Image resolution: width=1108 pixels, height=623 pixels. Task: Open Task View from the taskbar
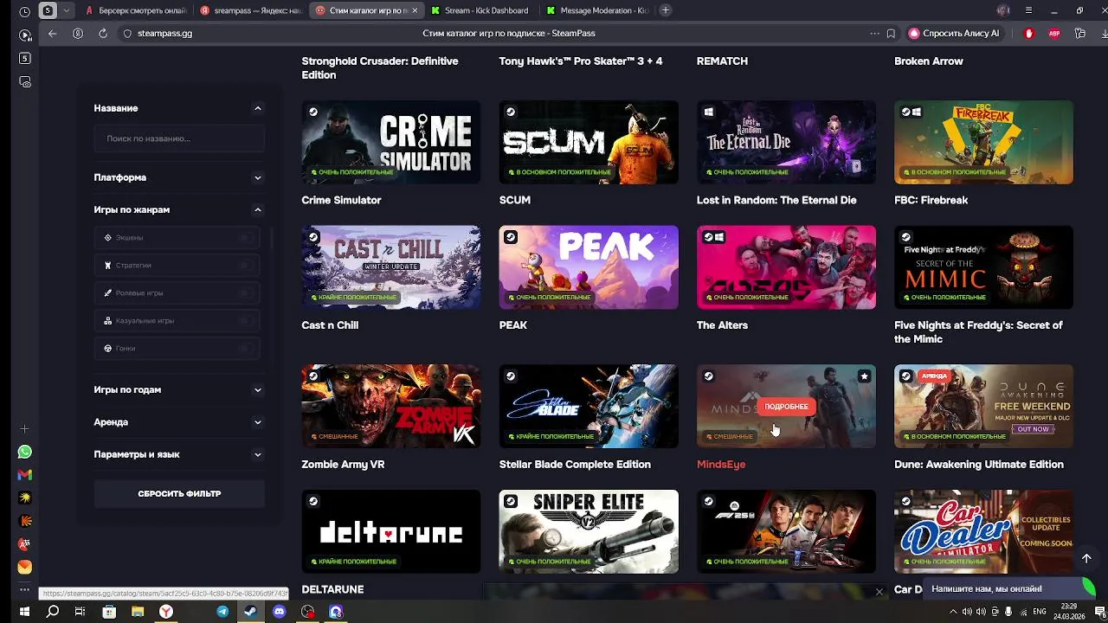(x=81, y=612)
